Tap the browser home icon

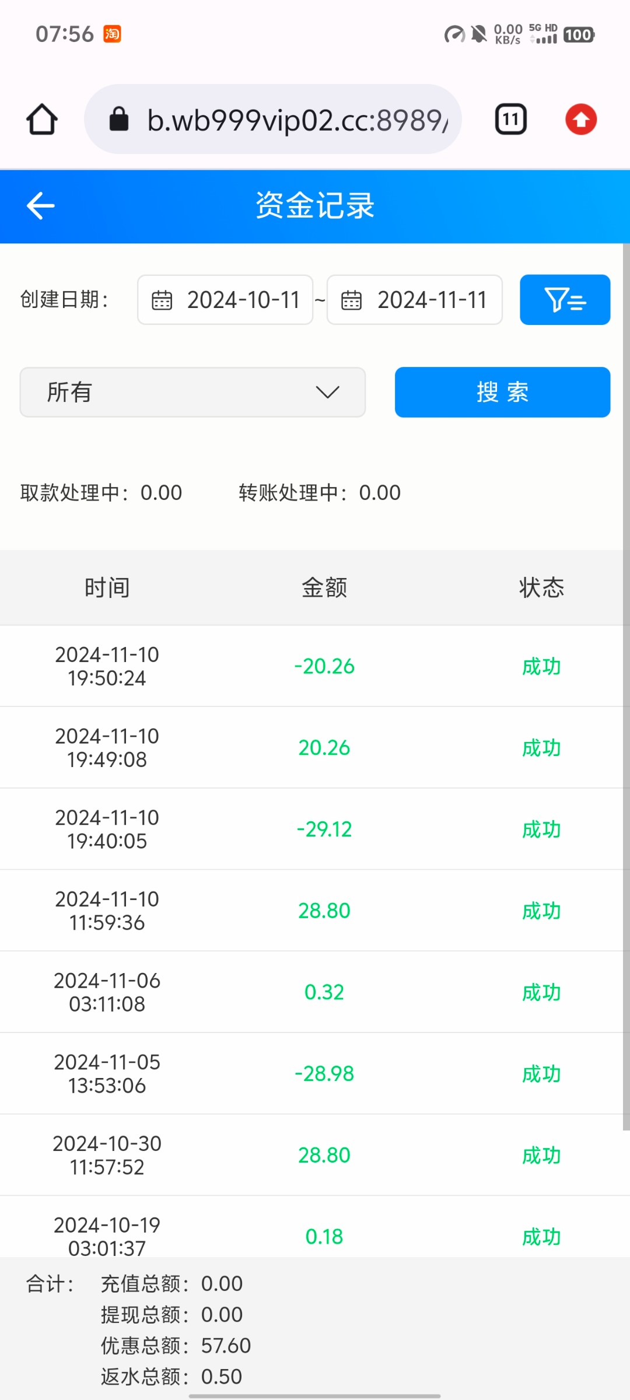42,120
